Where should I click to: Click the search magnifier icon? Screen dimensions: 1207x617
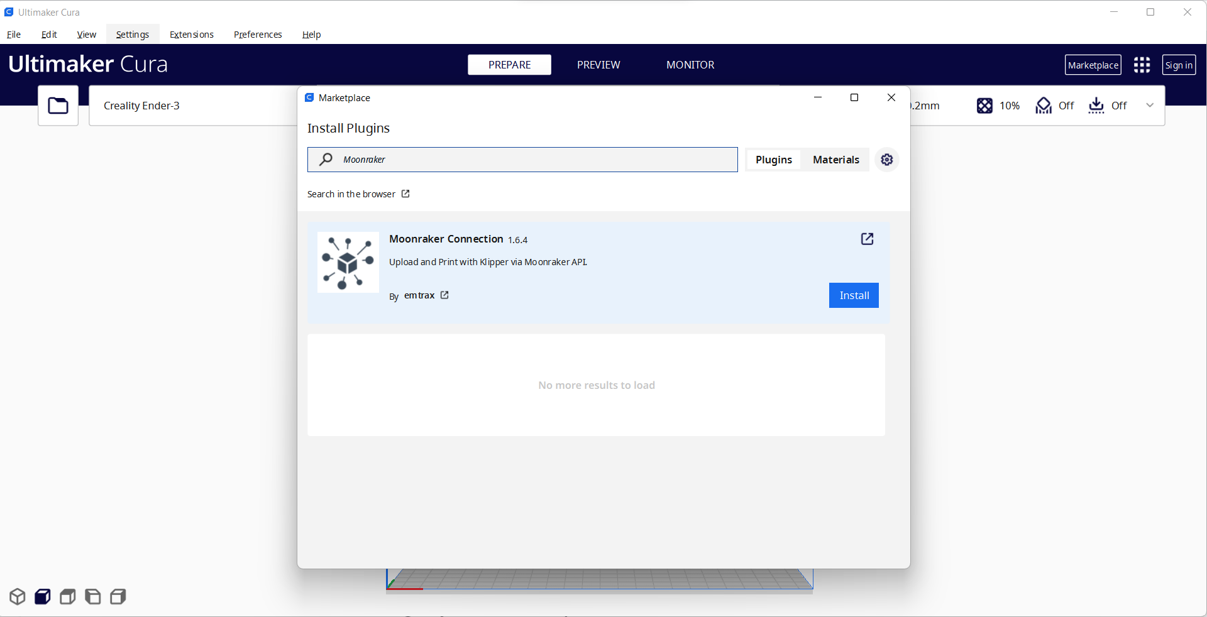click(x=326, y=160)
